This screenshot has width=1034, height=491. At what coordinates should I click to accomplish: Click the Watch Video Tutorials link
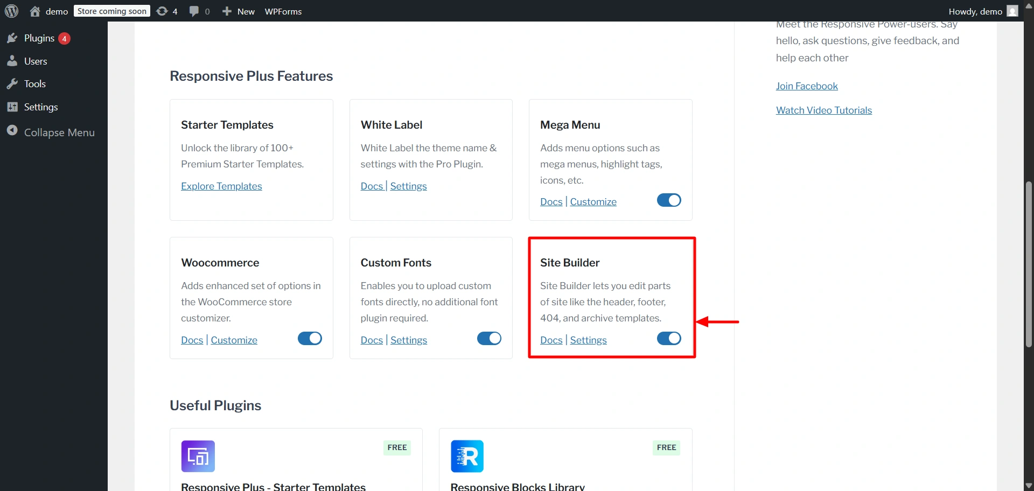(x=824, y=110)
